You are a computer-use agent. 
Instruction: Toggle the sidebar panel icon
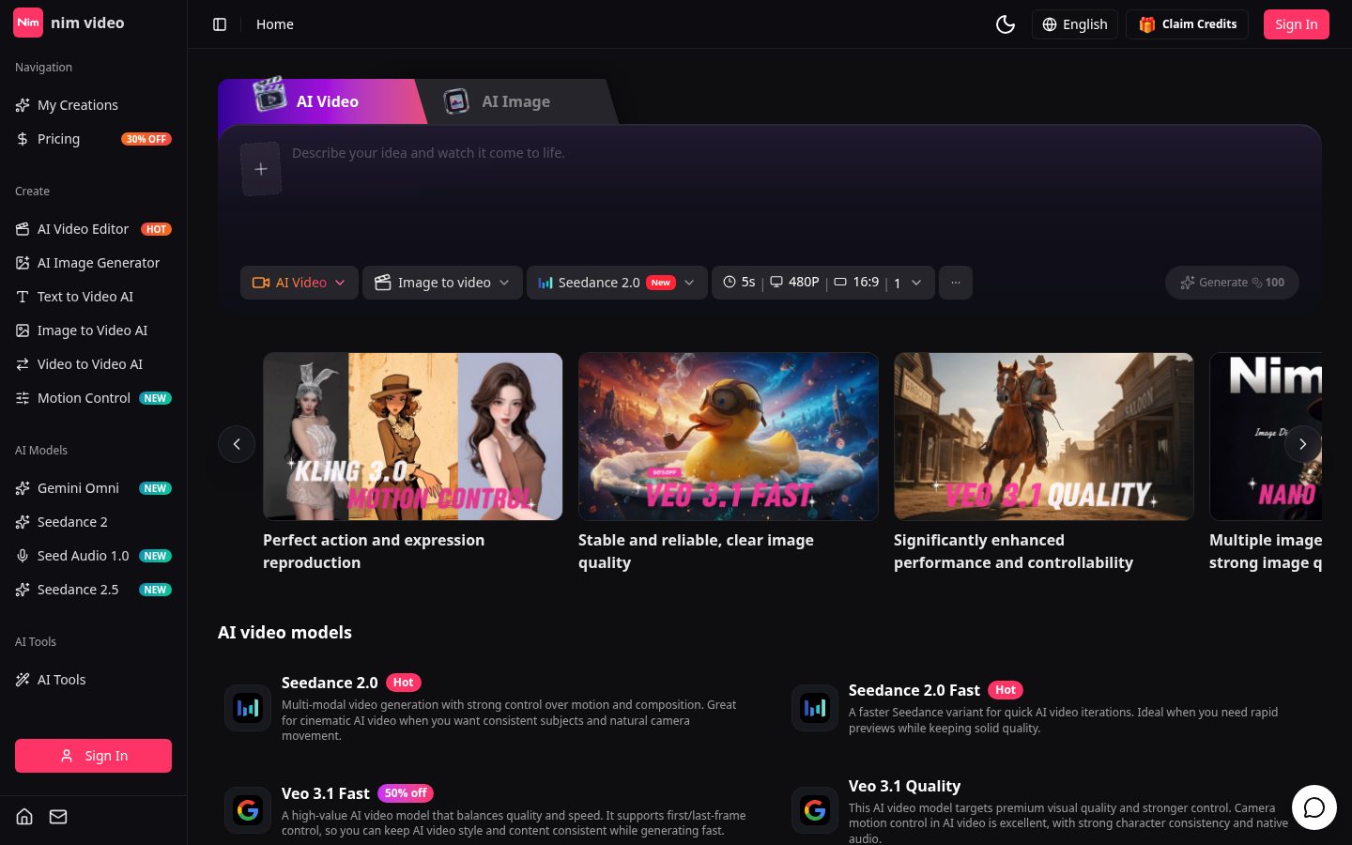tap(220, 24)
